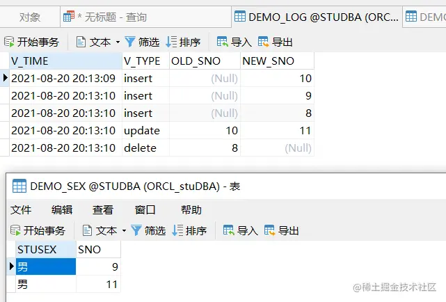The width and height of the screenshot is (446, 302).
Task: Click Import icon in DEMO_LOG toolbar
Action: click(x=223, y=42)
